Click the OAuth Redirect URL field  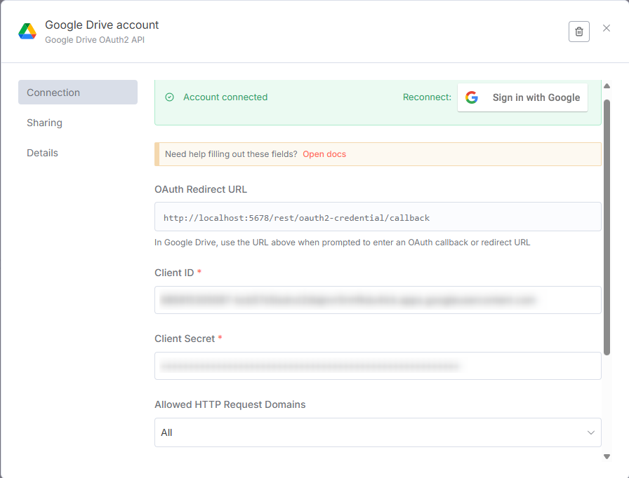[378, 217]
